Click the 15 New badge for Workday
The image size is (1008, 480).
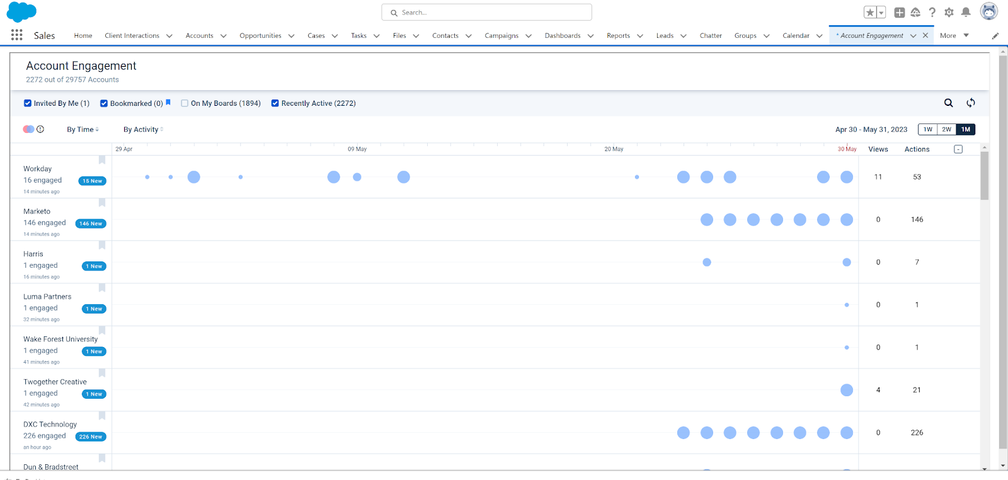coord(93,181)
